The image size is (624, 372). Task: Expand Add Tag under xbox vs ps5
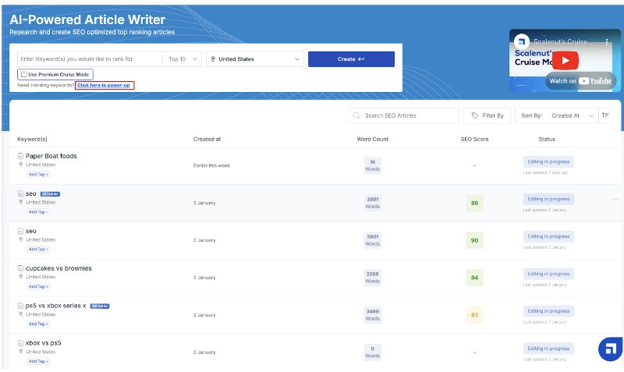coord(38,361)
